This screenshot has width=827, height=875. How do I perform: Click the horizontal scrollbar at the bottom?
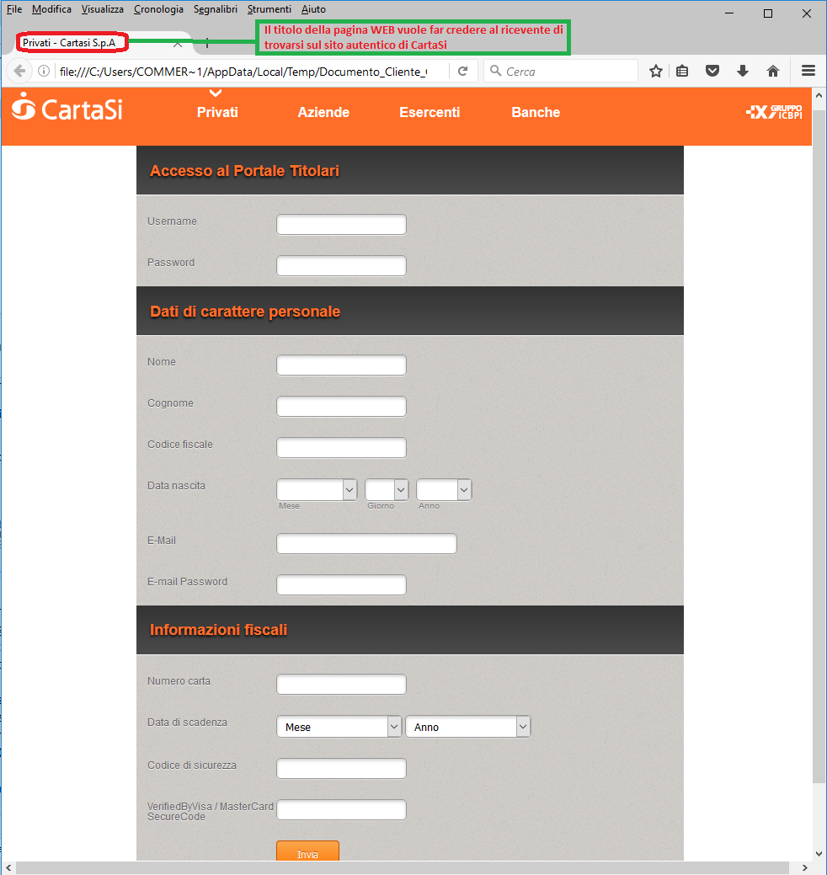click(402, 867)
